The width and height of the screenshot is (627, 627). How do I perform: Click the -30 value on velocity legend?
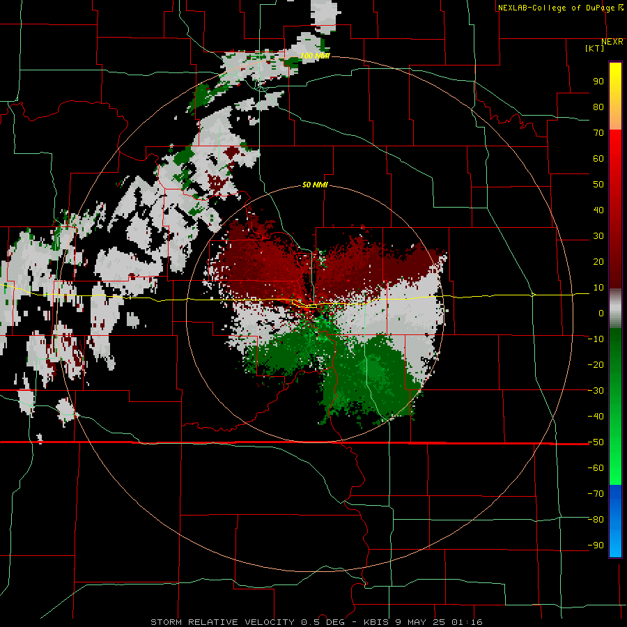[596, 391]
